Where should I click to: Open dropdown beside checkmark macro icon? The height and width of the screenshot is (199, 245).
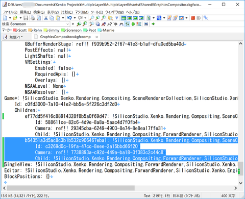click(x=186, y=18)
